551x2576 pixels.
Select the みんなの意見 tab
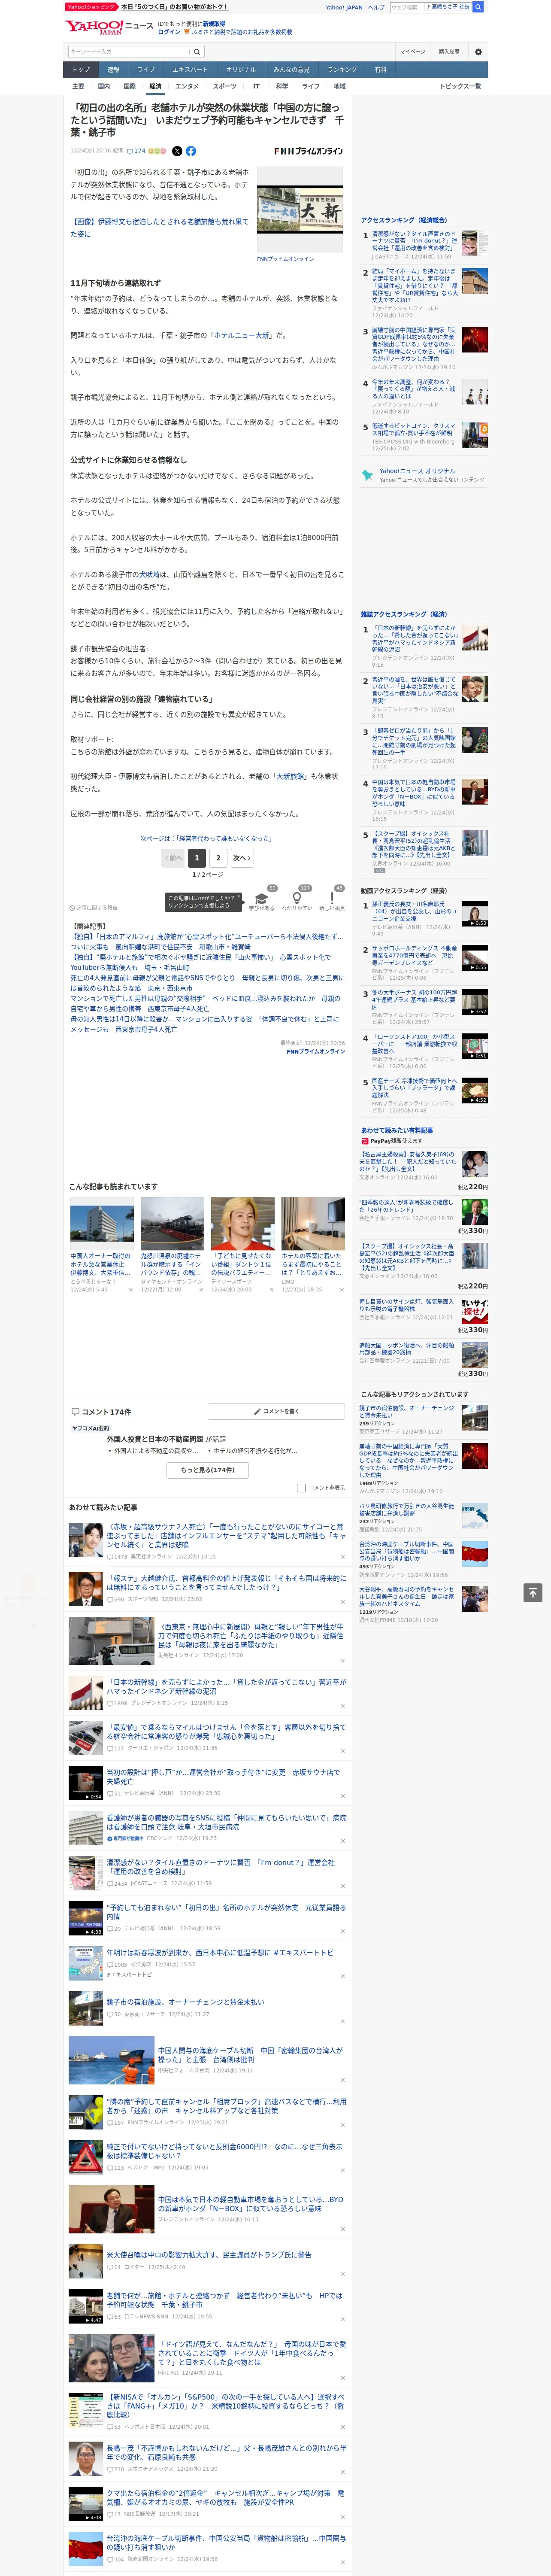click(x=292, y=69)
